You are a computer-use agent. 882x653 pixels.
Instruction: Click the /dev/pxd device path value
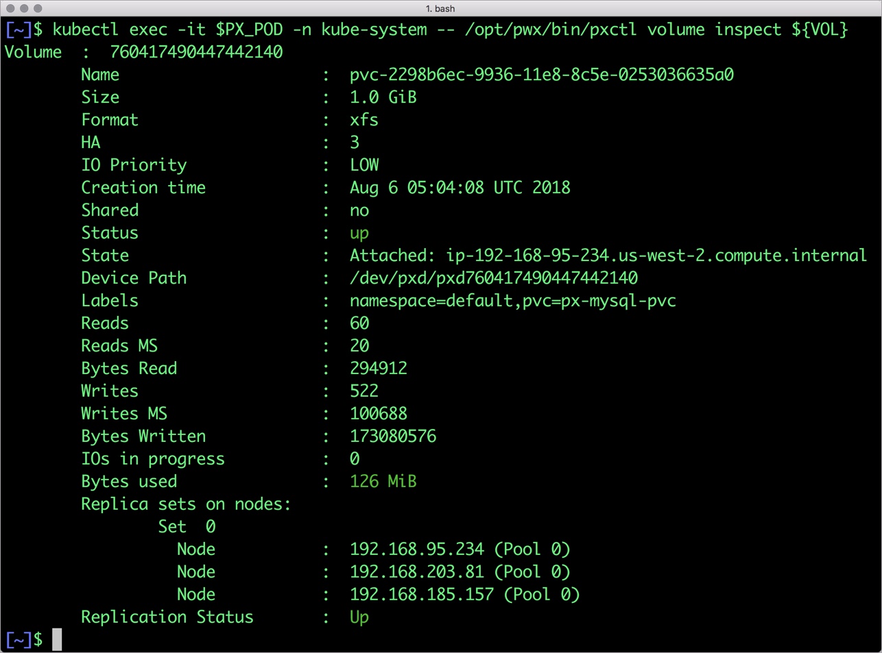pyautogui.click(x=494, y=278)
